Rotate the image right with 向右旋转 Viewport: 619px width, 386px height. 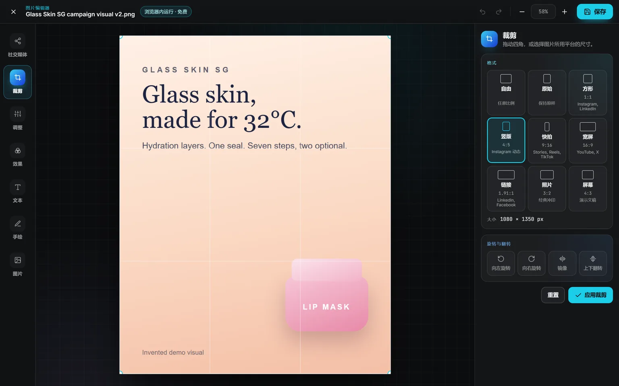pos(532,263)
